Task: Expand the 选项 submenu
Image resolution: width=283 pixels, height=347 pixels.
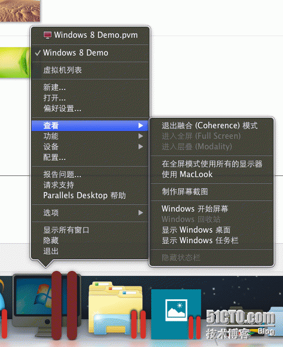Action: [x=90, y=213]
